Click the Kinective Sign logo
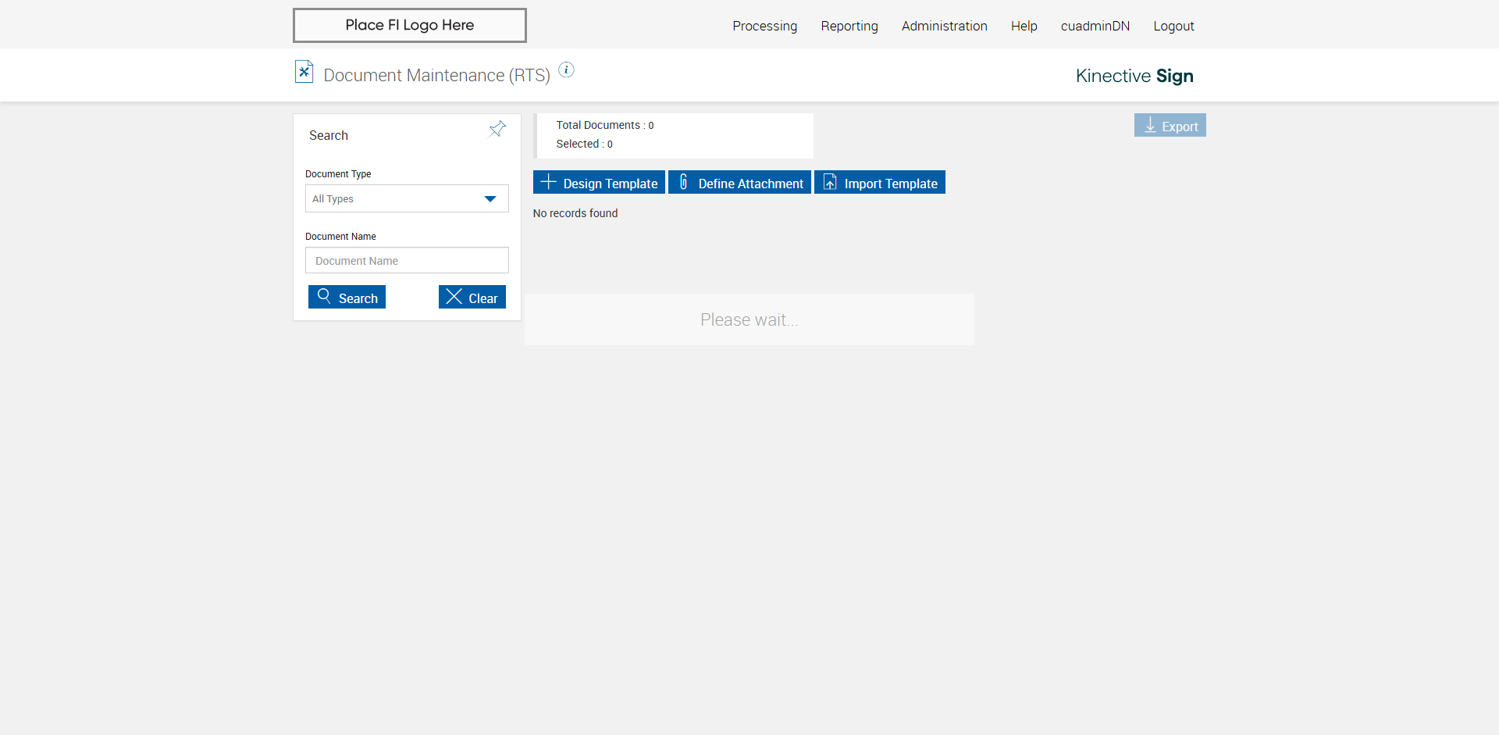The height and width of the screenshot is (735, 1499). 1134,76
